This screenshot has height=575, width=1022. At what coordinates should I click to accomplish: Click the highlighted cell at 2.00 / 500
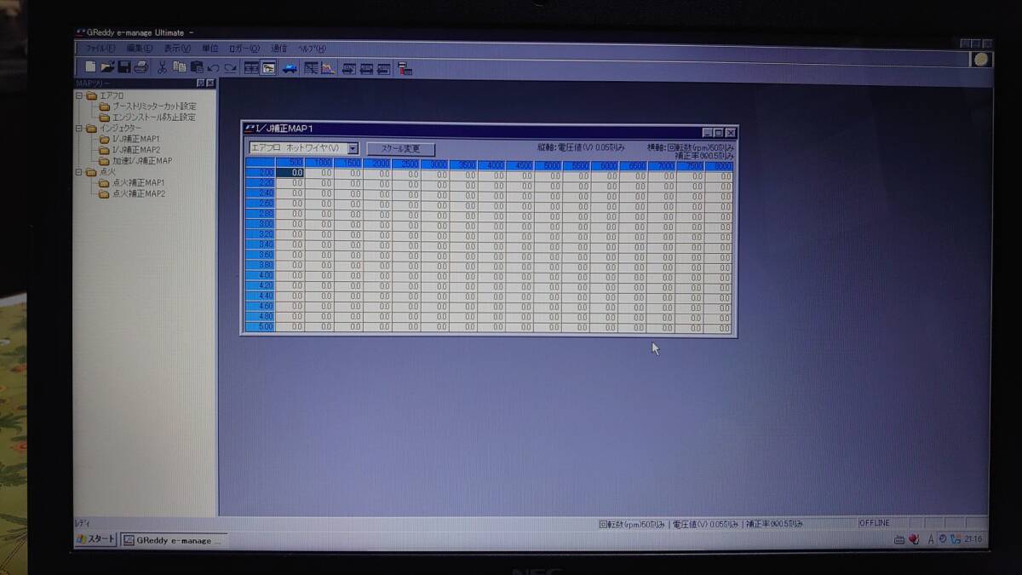tap(290, 173)
